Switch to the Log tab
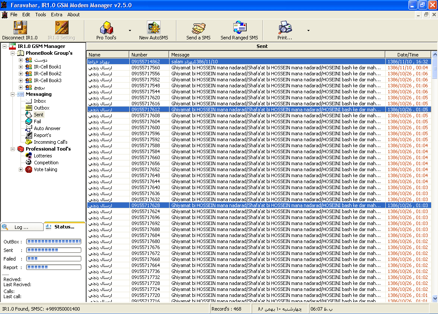This screenshot has height=314, width=438. click(22, 227)
